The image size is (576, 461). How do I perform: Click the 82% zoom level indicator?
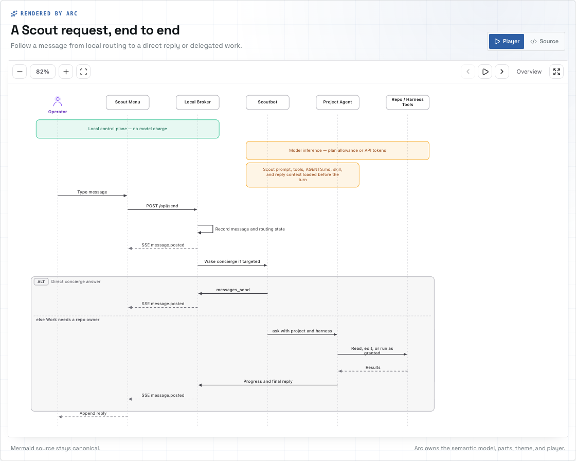[x=43, y=72]
